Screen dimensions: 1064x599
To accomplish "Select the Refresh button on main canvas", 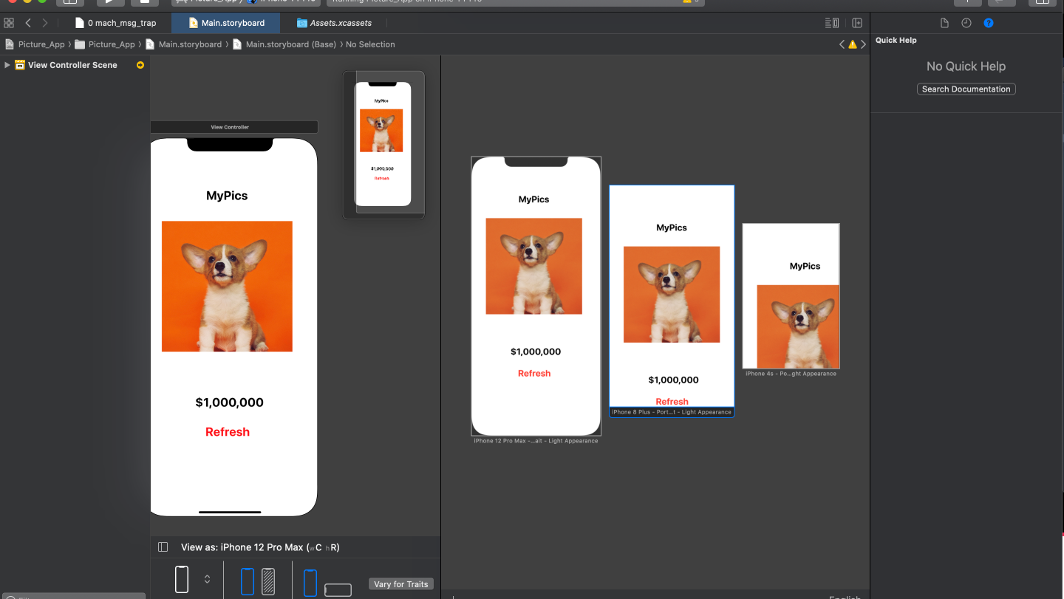I will (228, 432).
